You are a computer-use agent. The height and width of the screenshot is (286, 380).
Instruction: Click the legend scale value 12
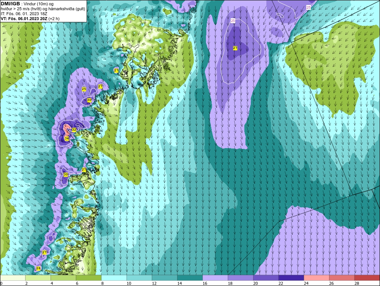tap(154, 283)
